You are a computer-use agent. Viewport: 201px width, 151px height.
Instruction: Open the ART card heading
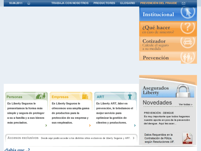pos(100,97)
